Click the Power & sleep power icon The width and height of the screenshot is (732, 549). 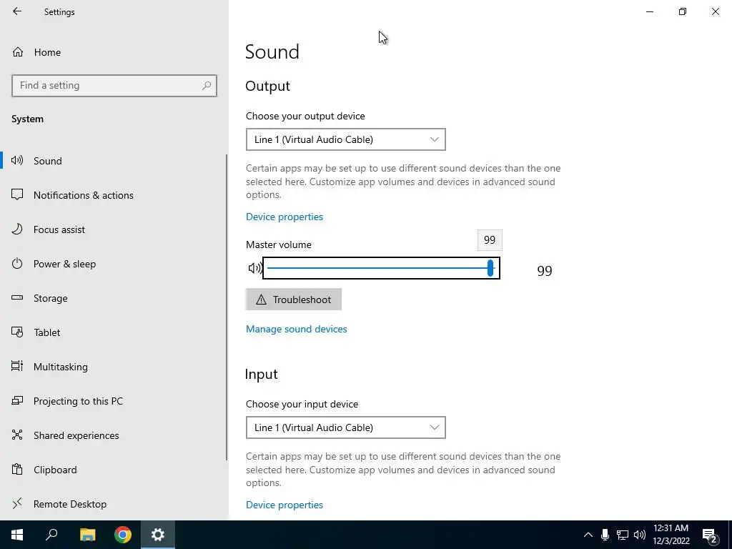[17, 263]
